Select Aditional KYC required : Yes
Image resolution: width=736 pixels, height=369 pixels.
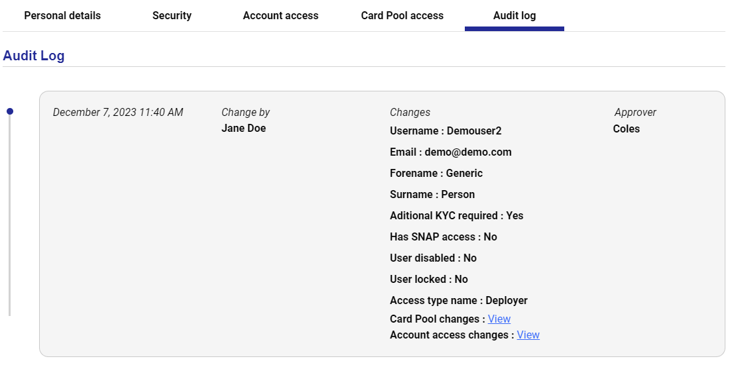pyautogui.click(x=457, y=216)
